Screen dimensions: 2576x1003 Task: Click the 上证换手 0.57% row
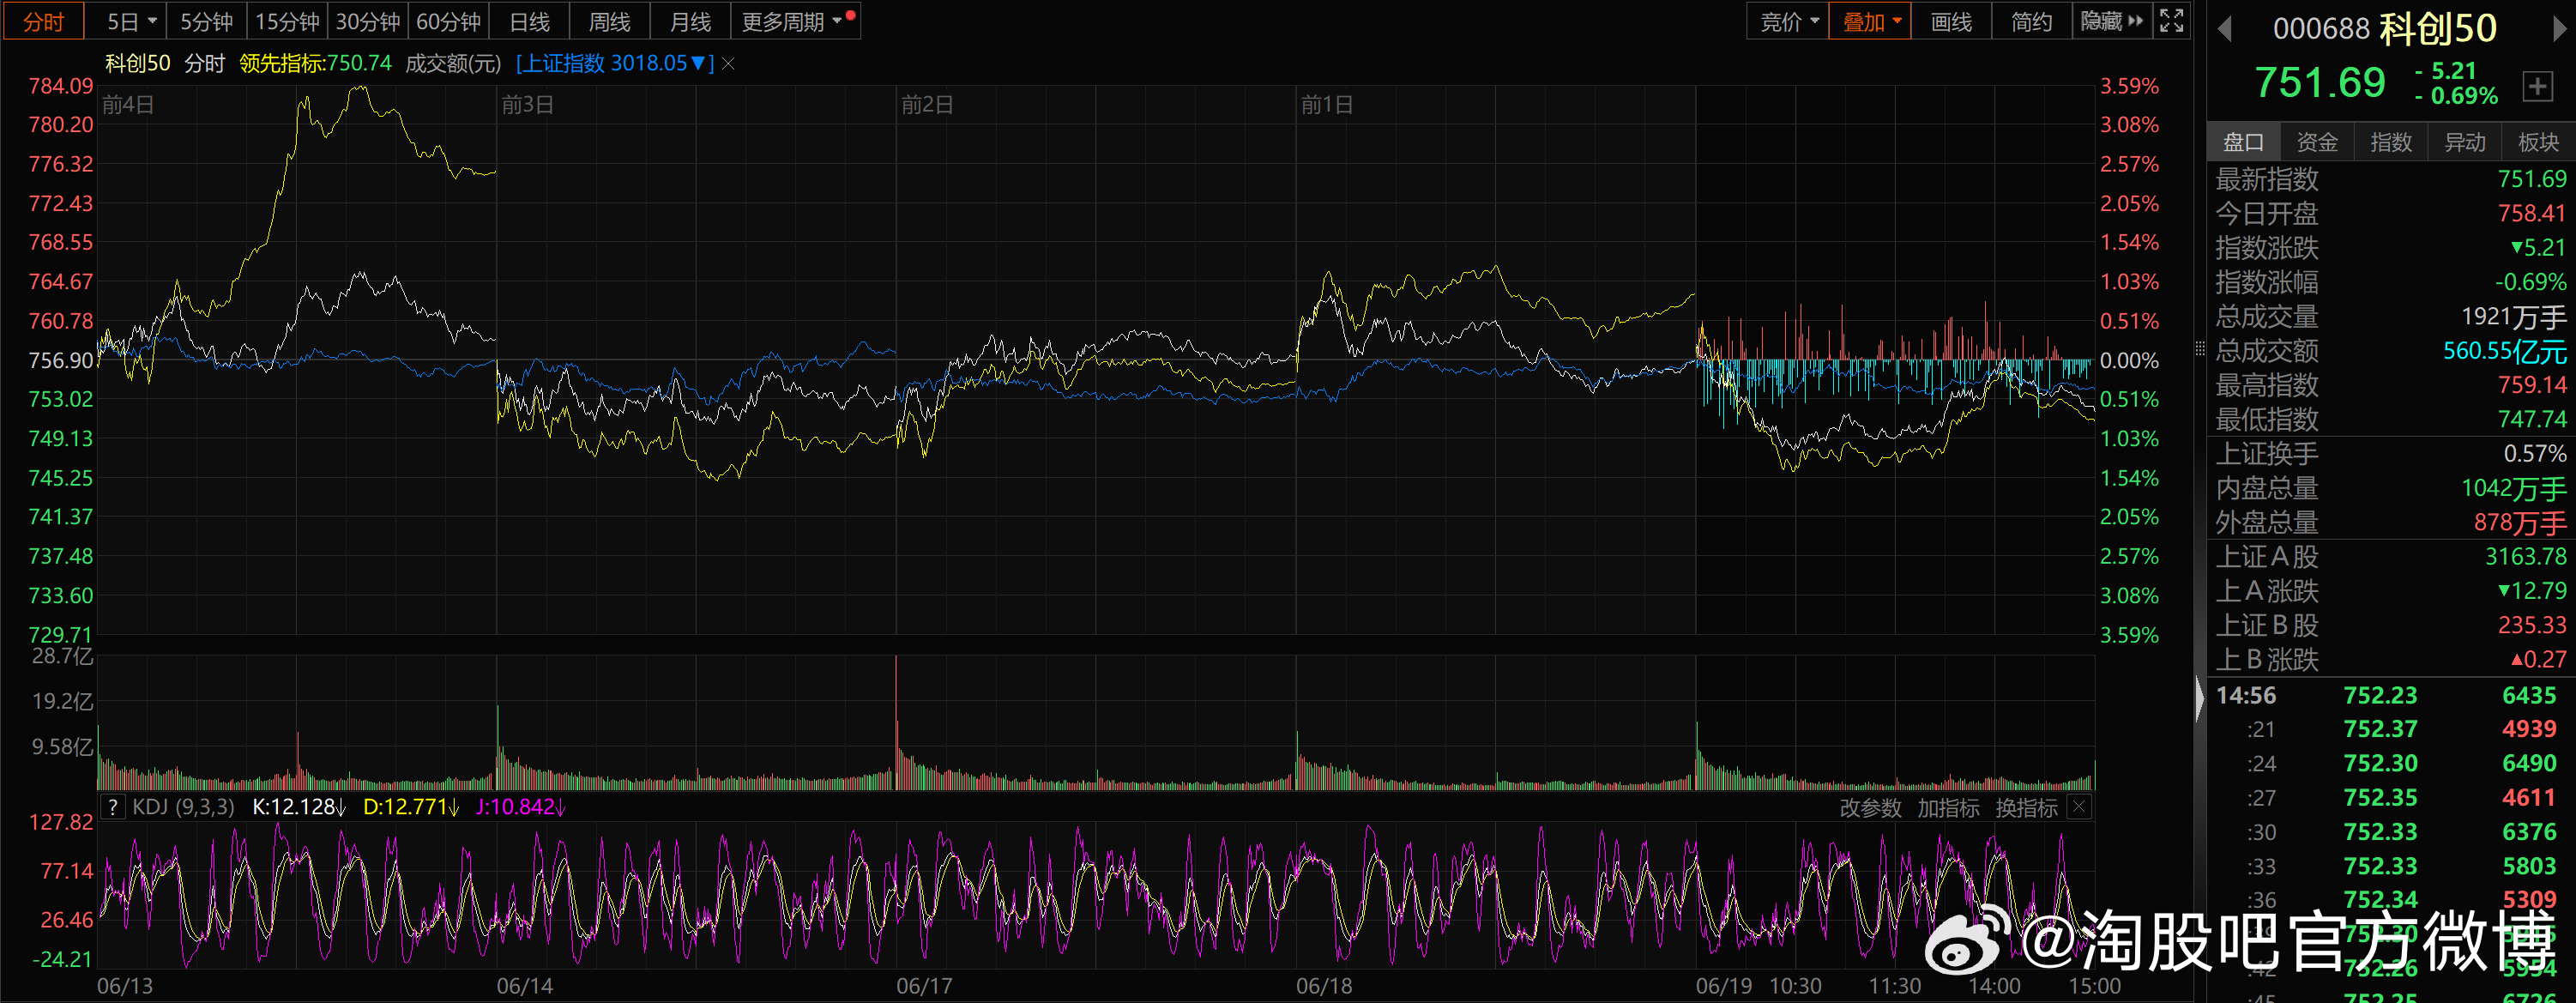pyautogui.click(x=2391, y=454)
